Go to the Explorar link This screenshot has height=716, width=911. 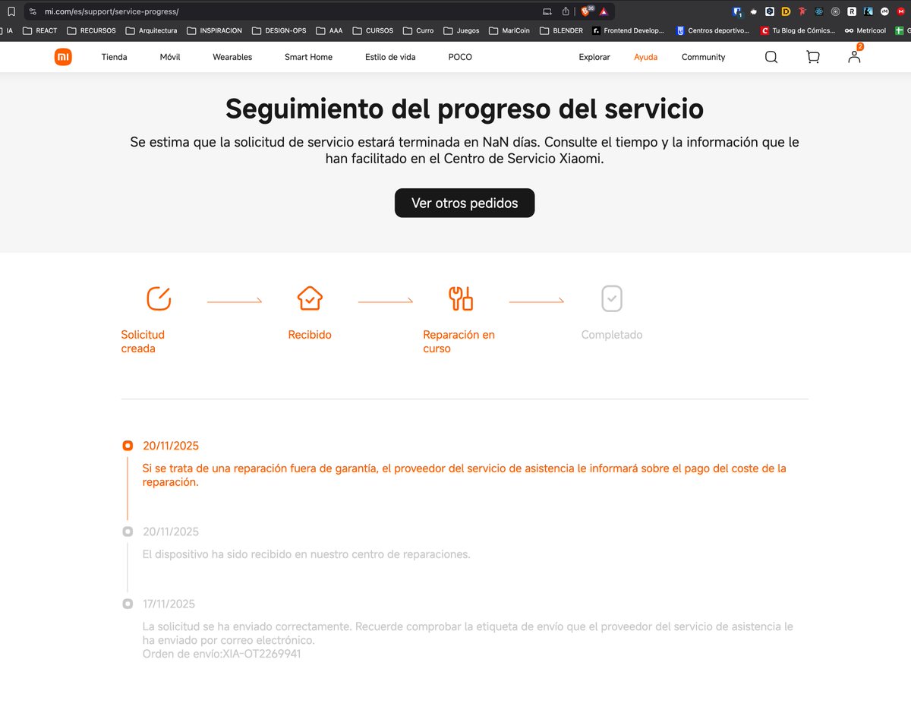coord(594,57)
